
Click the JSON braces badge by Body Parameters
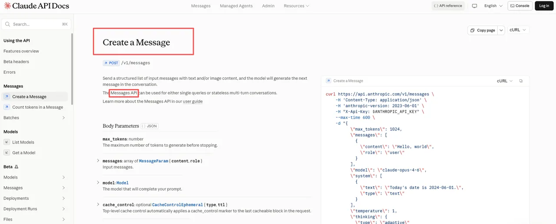click(x=149, y=126)
